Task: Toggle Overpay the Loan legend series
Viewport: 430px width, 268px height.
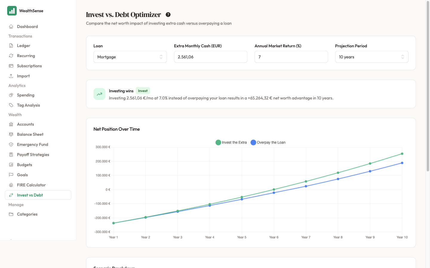Action: click(x=268, y=142)
